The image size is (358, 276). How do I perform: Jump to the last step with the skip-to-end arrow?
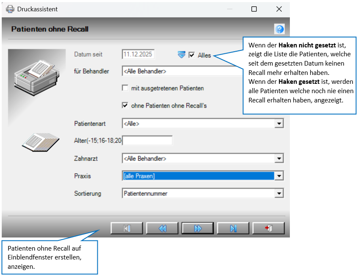[x=233, y=228]
